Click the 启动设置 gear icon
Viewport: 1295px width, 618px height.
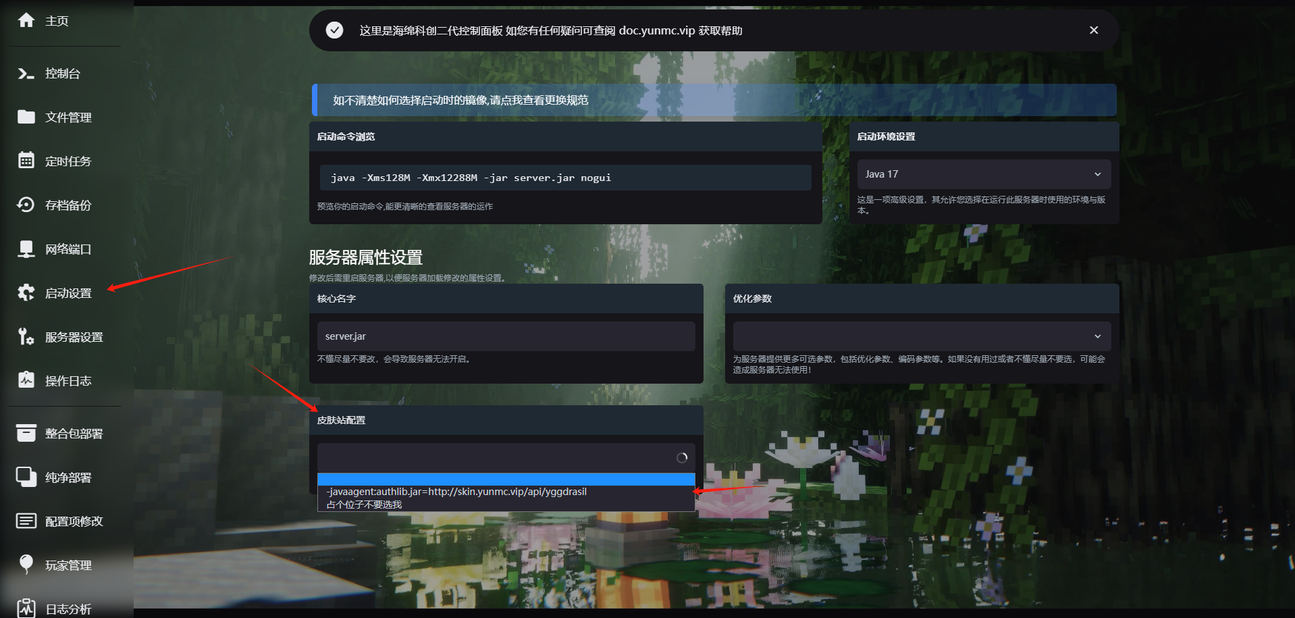(x=26, y=292)
